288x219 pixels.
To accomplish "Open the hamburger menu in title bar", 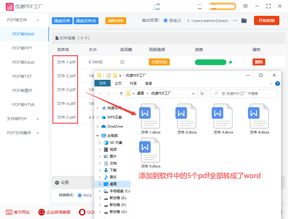I will [x=245, y=6].
